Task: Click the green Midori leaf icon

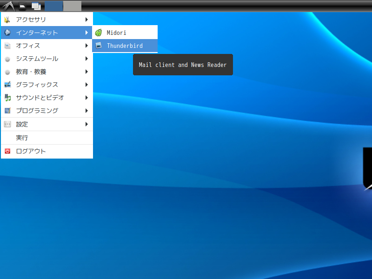Action: click(99, 33)
